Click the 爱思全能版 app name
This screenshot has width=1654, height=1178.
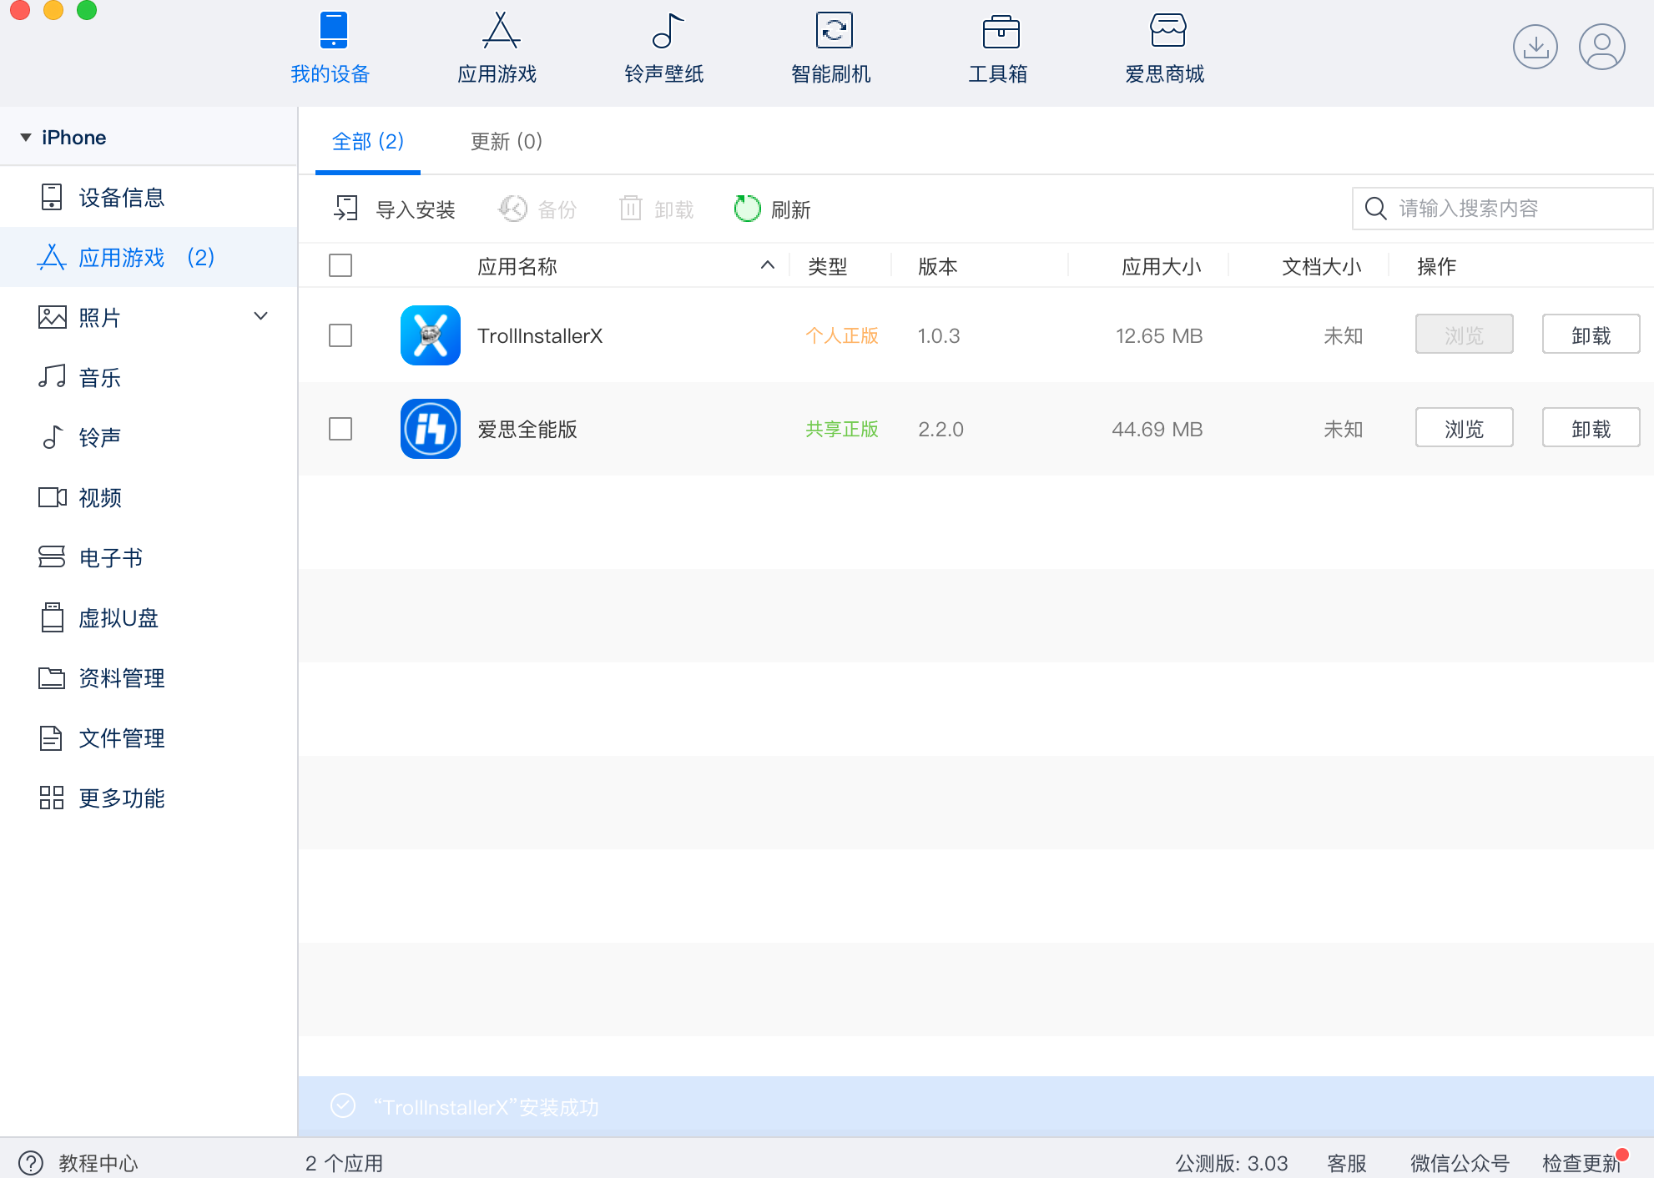527,430
